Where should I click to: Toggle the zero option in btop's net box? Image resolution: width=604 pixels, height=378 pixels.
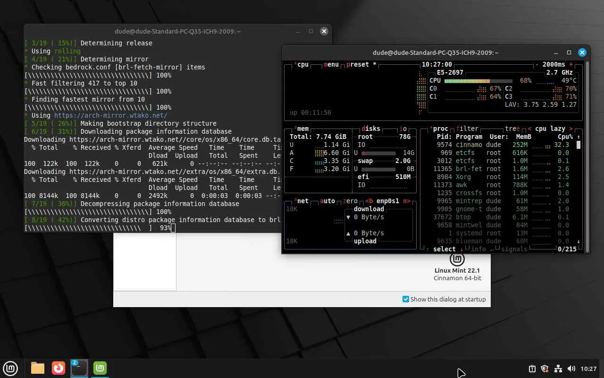tap(351, 201)
